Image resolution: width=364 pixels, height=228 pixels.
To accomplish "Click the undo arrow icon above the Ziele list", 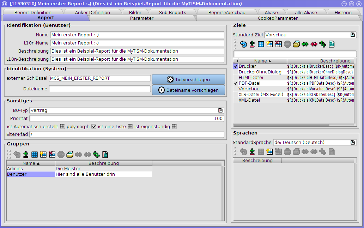I will (x=244, y=44).
